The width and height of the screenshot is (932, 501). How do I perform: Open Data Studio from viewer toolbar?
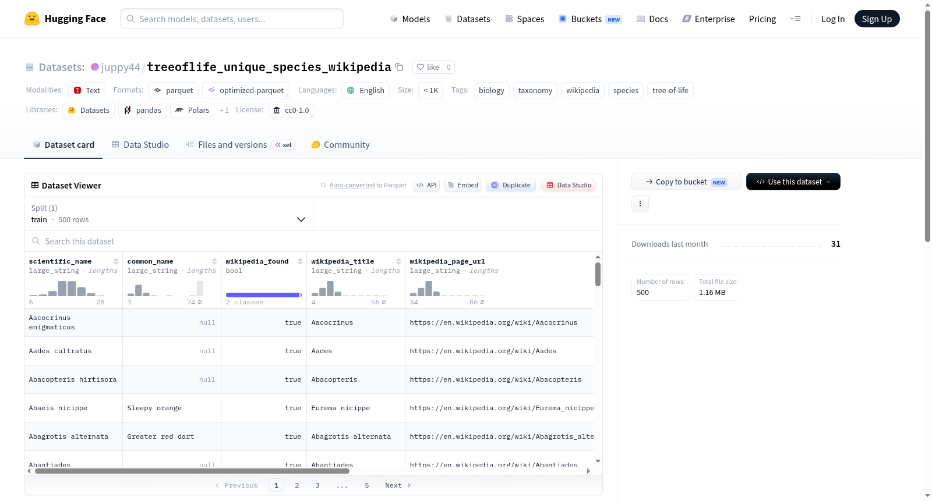pyautogui.click(x=569, y=185)
